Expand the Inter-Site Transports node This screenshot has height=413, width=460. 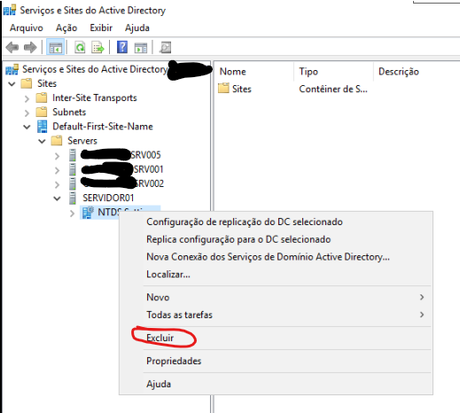click(27, 98)
